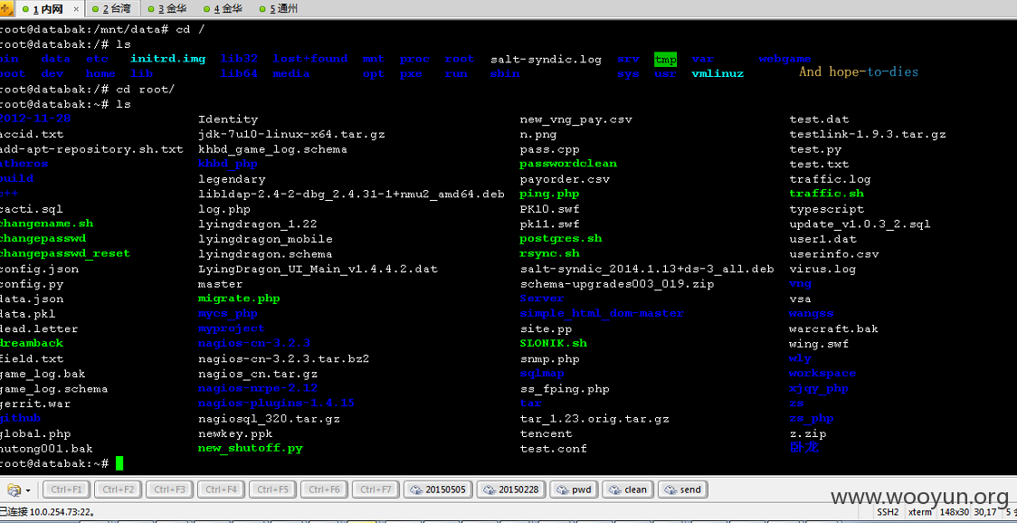Click new_shutoff.py script name
Image resolution: width=1017 pixels, height=523 pixels.
click(251, 448)
